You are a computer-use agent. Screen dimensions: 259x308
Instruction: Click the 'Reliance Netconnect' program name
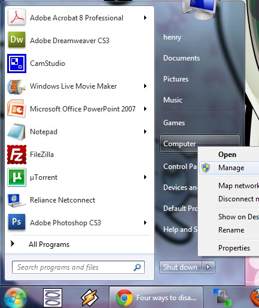tap(62, 200)
